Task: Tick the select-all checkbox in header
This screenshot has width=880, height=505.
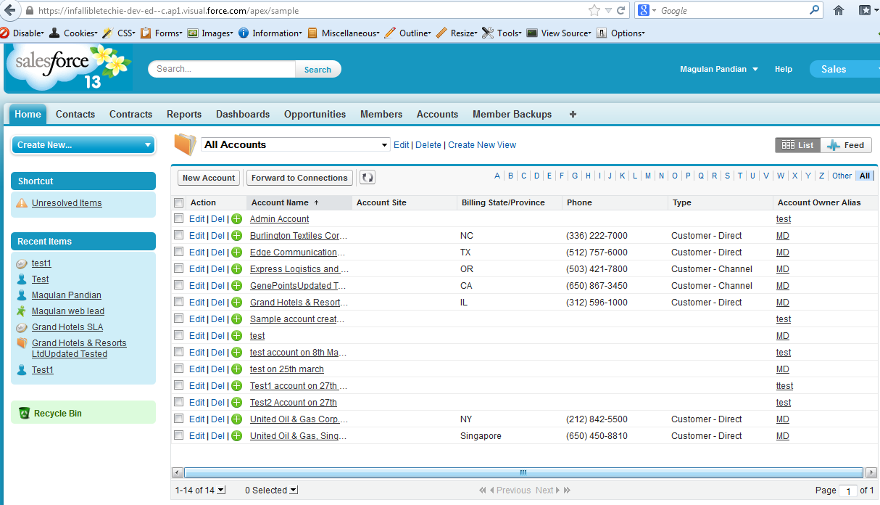Action: coord(179,203)
